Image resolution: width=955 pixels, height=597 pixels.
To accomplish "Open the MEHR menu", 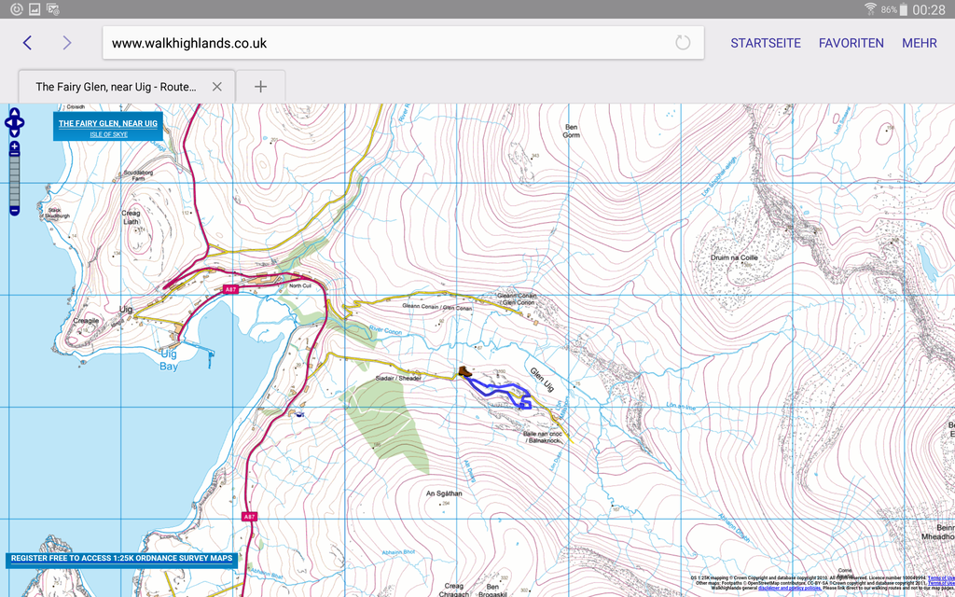I will 919,43.
